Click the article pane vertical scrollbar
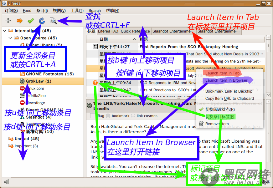Image resolution: width=273 pixels, height=188 pixels. pos(268,133)
